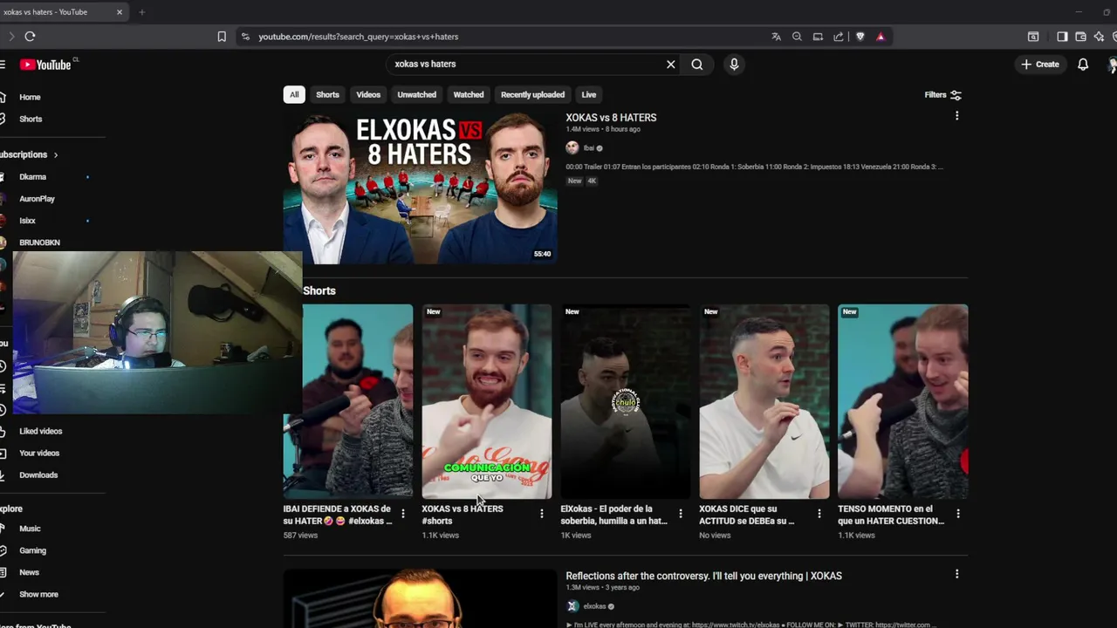
Task: Open BRUNODKN subscription channel
Action: 39,242
